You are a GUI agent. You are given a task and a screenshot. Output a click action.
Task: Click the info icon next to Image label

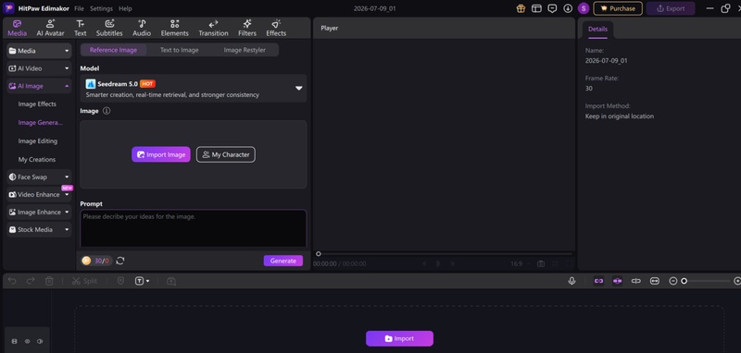tap(107, 111)
